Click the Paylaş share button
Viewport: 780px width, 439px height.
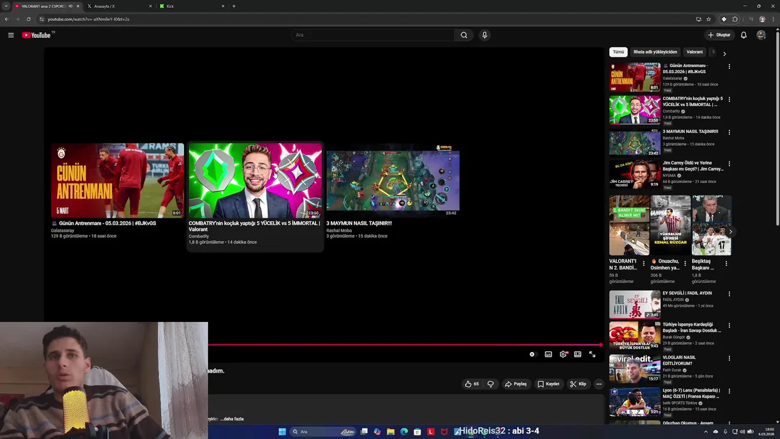point(516,384)
